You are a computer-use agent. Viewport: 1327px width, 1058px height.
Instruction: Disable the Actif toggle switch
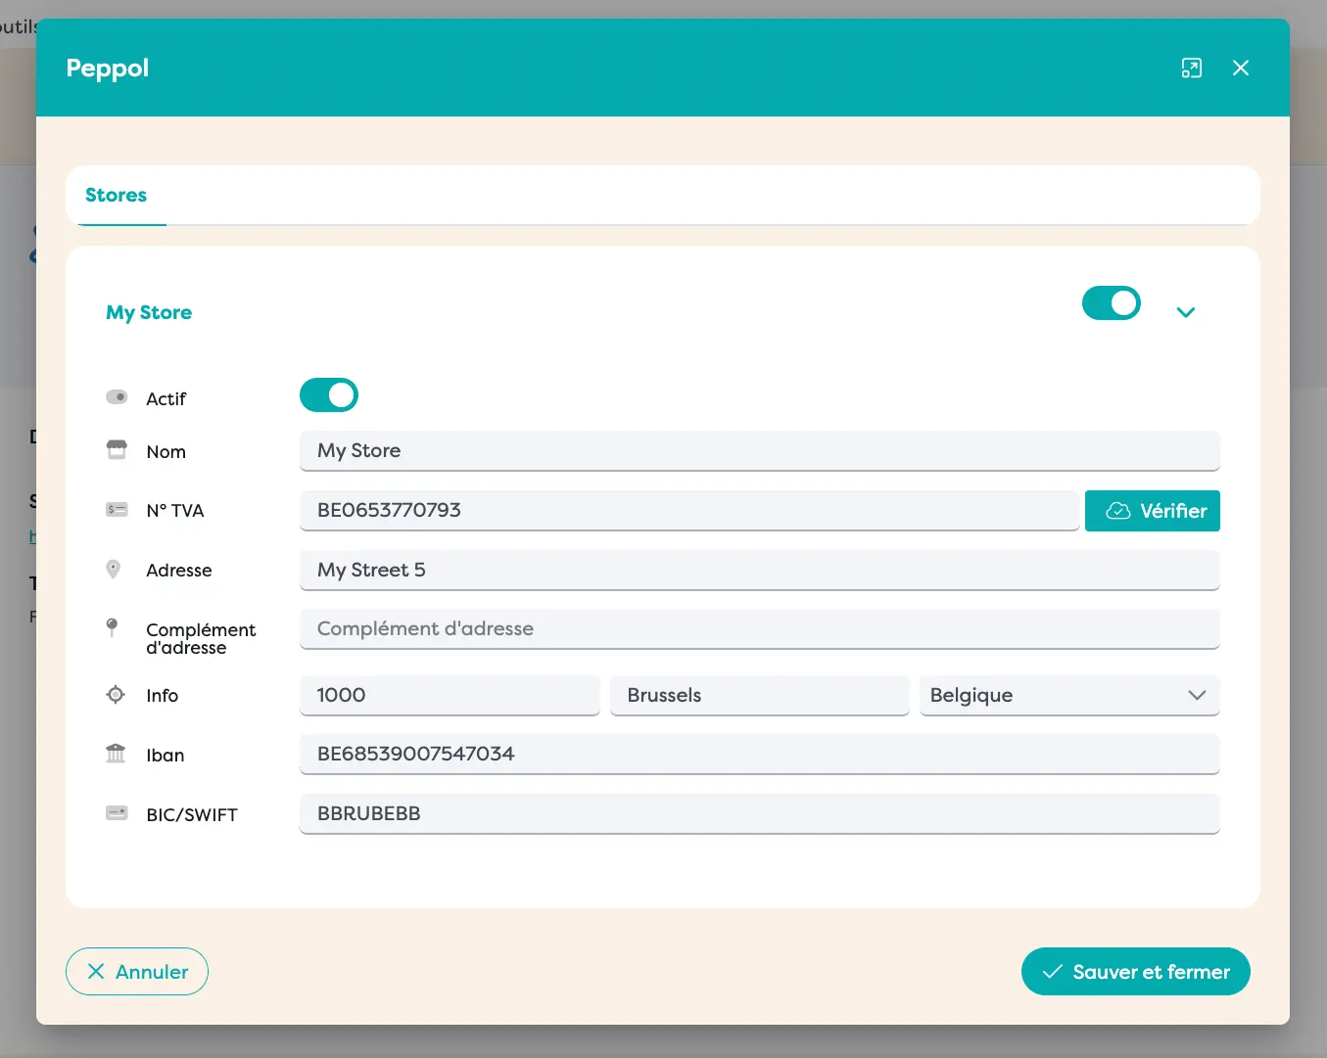pos(329,395)
